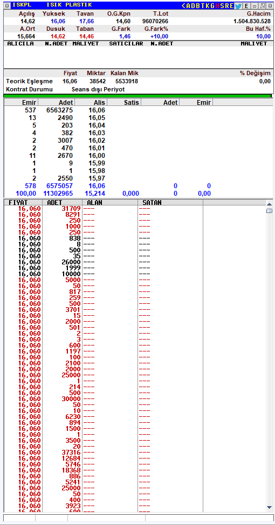Select the yellow 'A' title bar shortcut

[x=188, y=6]
